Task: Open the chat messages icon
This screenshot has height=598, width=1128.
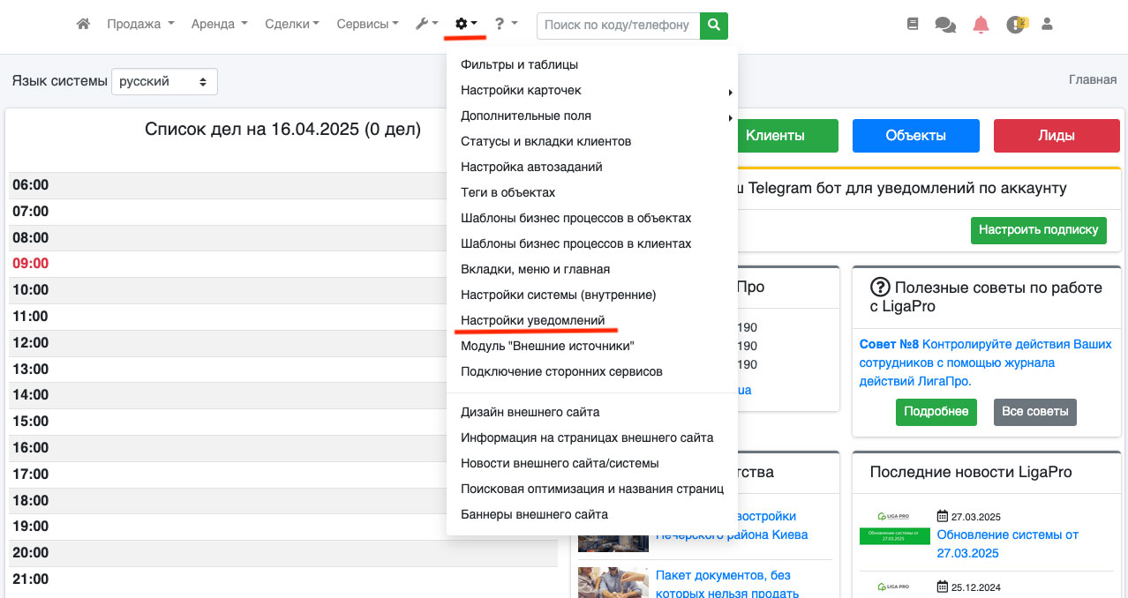Action: [945, 26]
